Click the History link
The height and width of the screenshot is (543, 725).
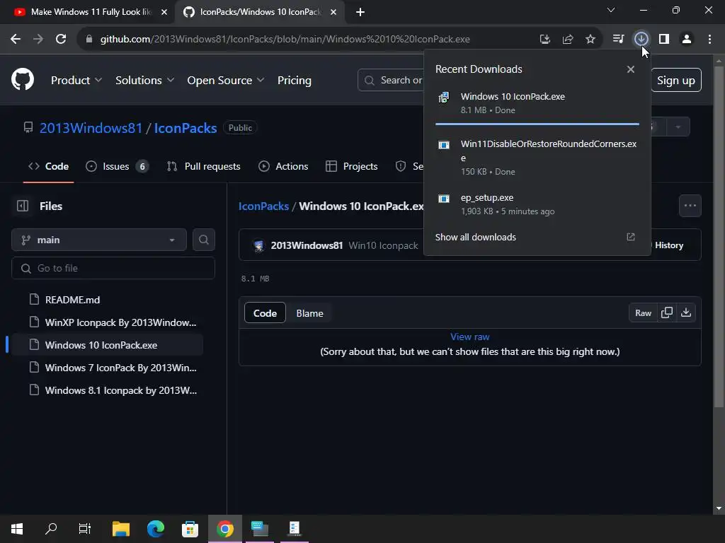pyautogui.click(x=669, y=245)
